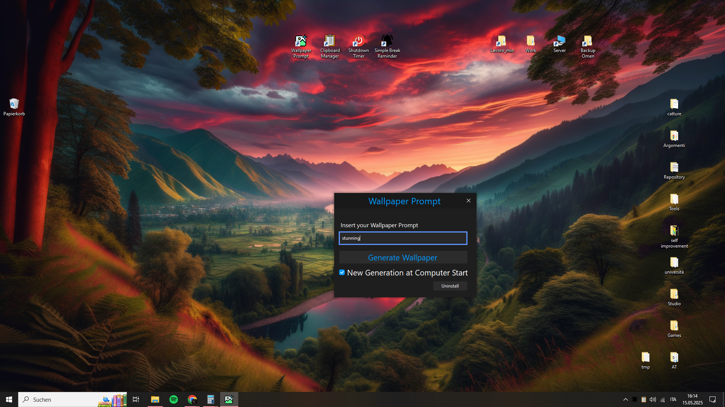Screen dimensions: 725x407
Task: Click the Wallpaper Prompt taskbar icon
Action: 229,399
